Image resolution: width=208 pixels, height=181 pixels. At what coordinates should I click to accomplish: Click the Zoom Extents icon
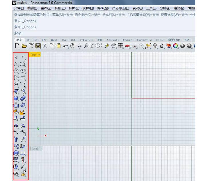(x=100, y=46)
